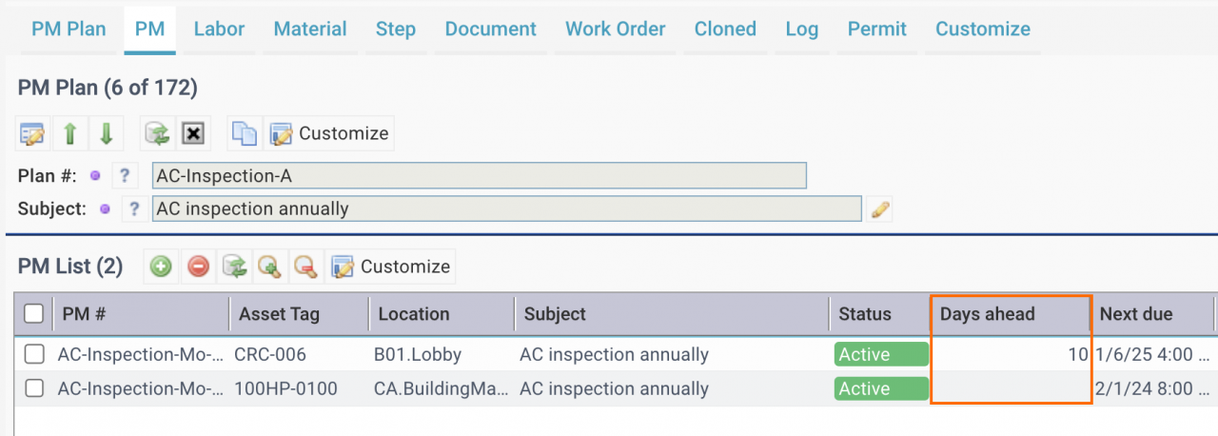Click Customize button in PM List toolbar
Screen dimensions: 1218x436
tap(391, 267)
